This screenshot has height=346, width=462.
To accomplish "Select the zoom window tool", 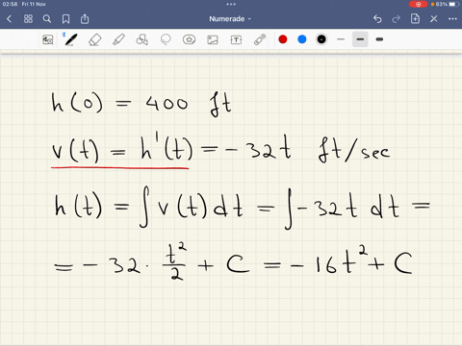I will pos(48,39).
